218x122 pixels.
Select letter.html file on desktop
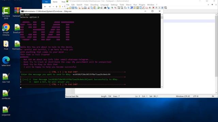pyautogui.click(x=6, y=61)
